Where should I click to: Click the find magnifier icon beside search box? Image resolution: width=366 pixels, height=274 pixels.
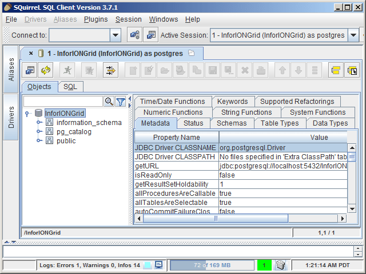pyautogui.click(x=109, y=102)
